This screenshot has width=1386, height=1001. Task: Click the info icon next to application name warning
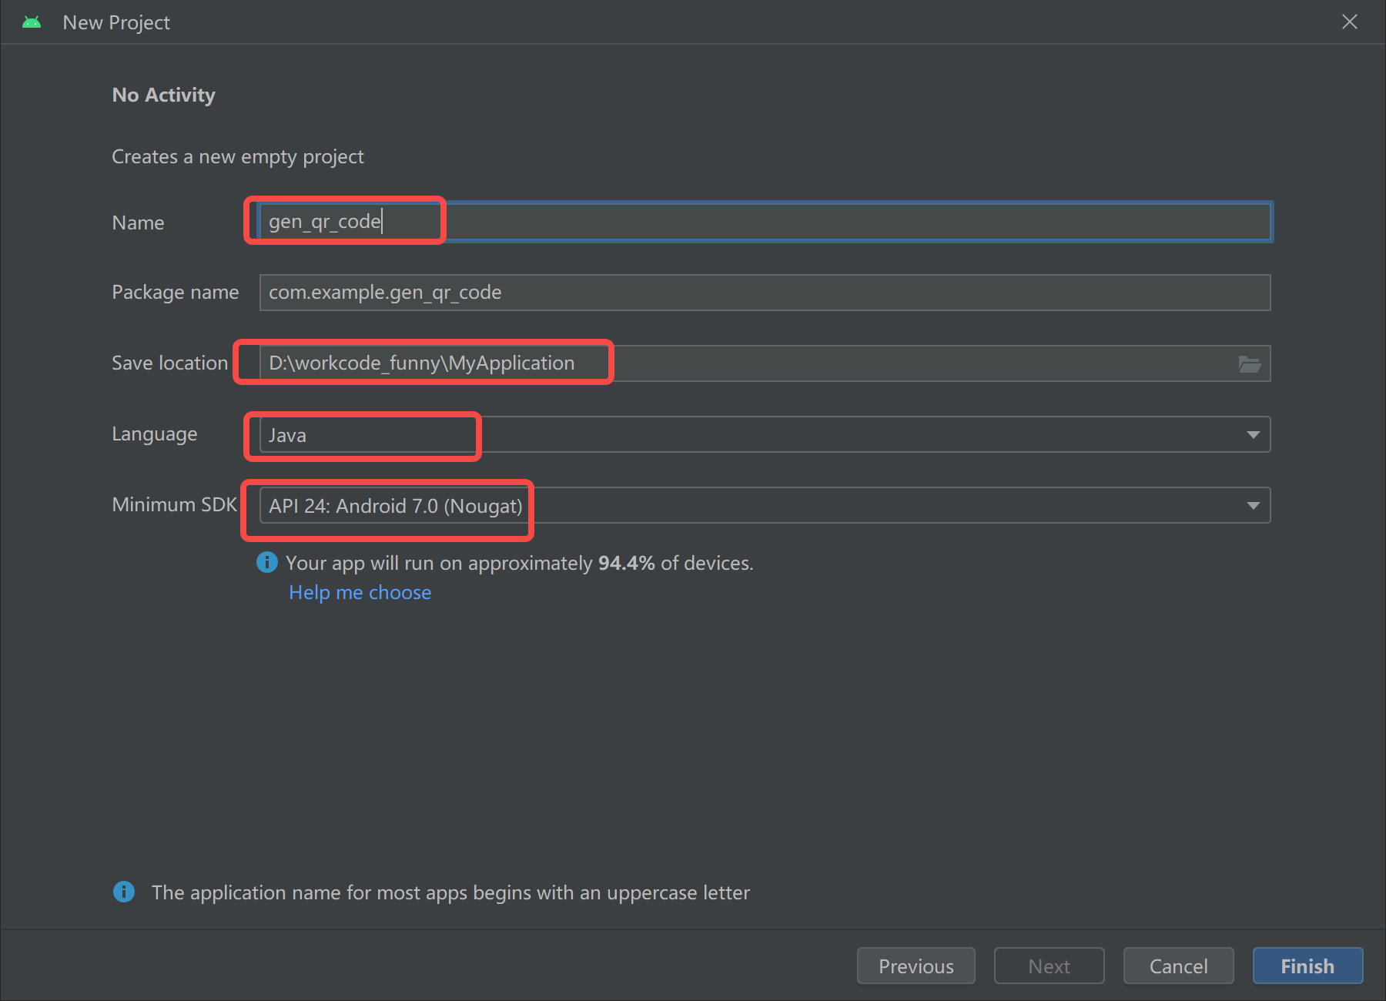(124, 892)
